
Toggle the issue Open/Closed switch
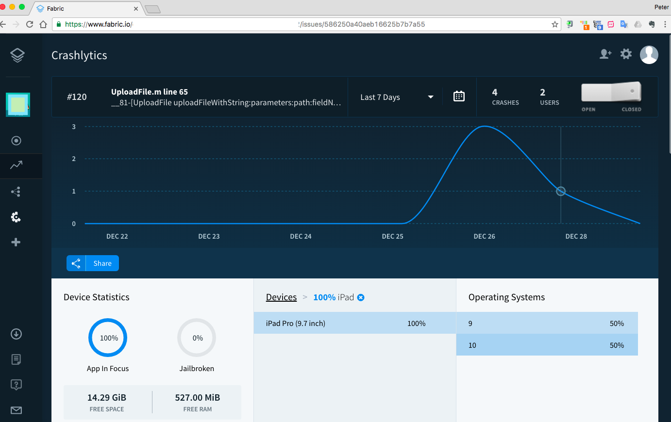[611, 93]
